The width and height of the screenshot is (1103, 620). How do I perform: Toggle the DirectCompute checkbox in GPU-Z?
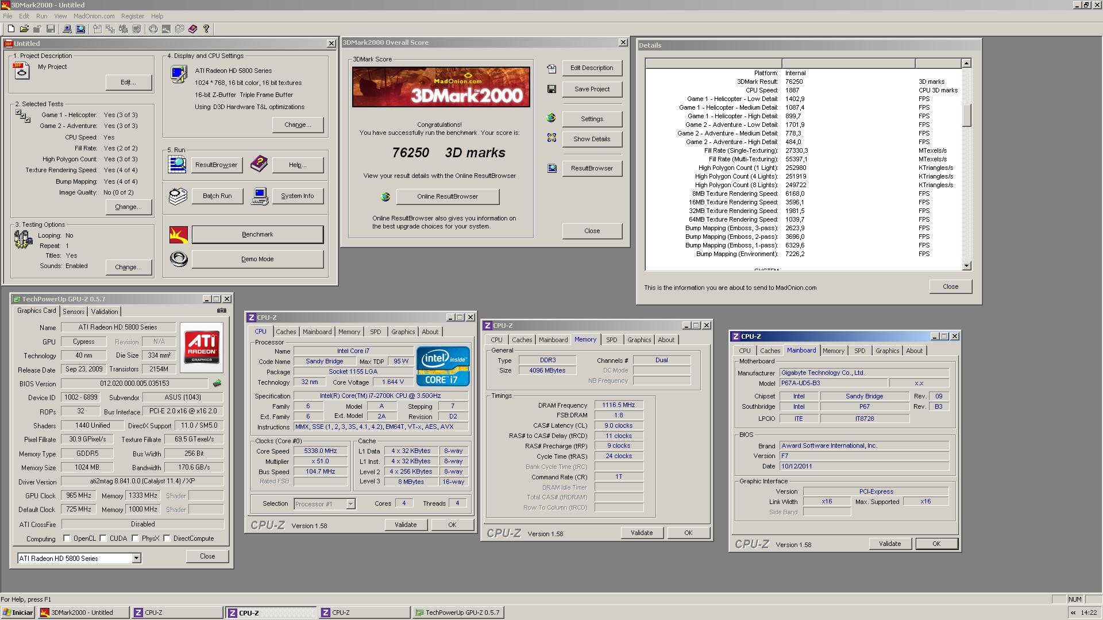167,538
